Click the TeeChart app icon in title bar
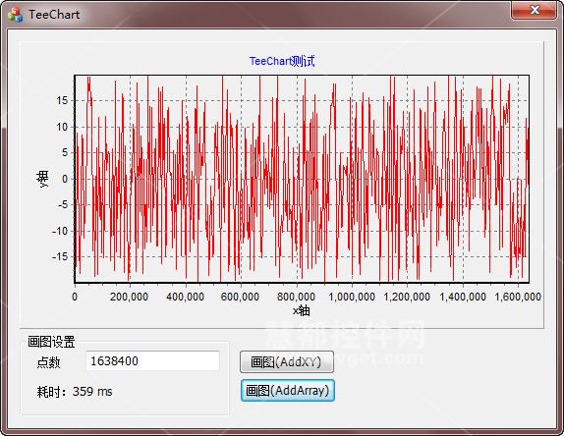Viewport: 564px width, 436px height. point(16,15)
